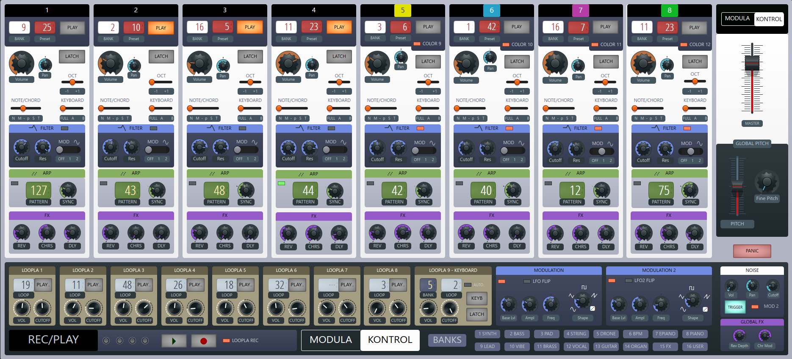Click the Rev Depth knob in Global FX
The width and height of the screenshot is (792, 359).
739,336
